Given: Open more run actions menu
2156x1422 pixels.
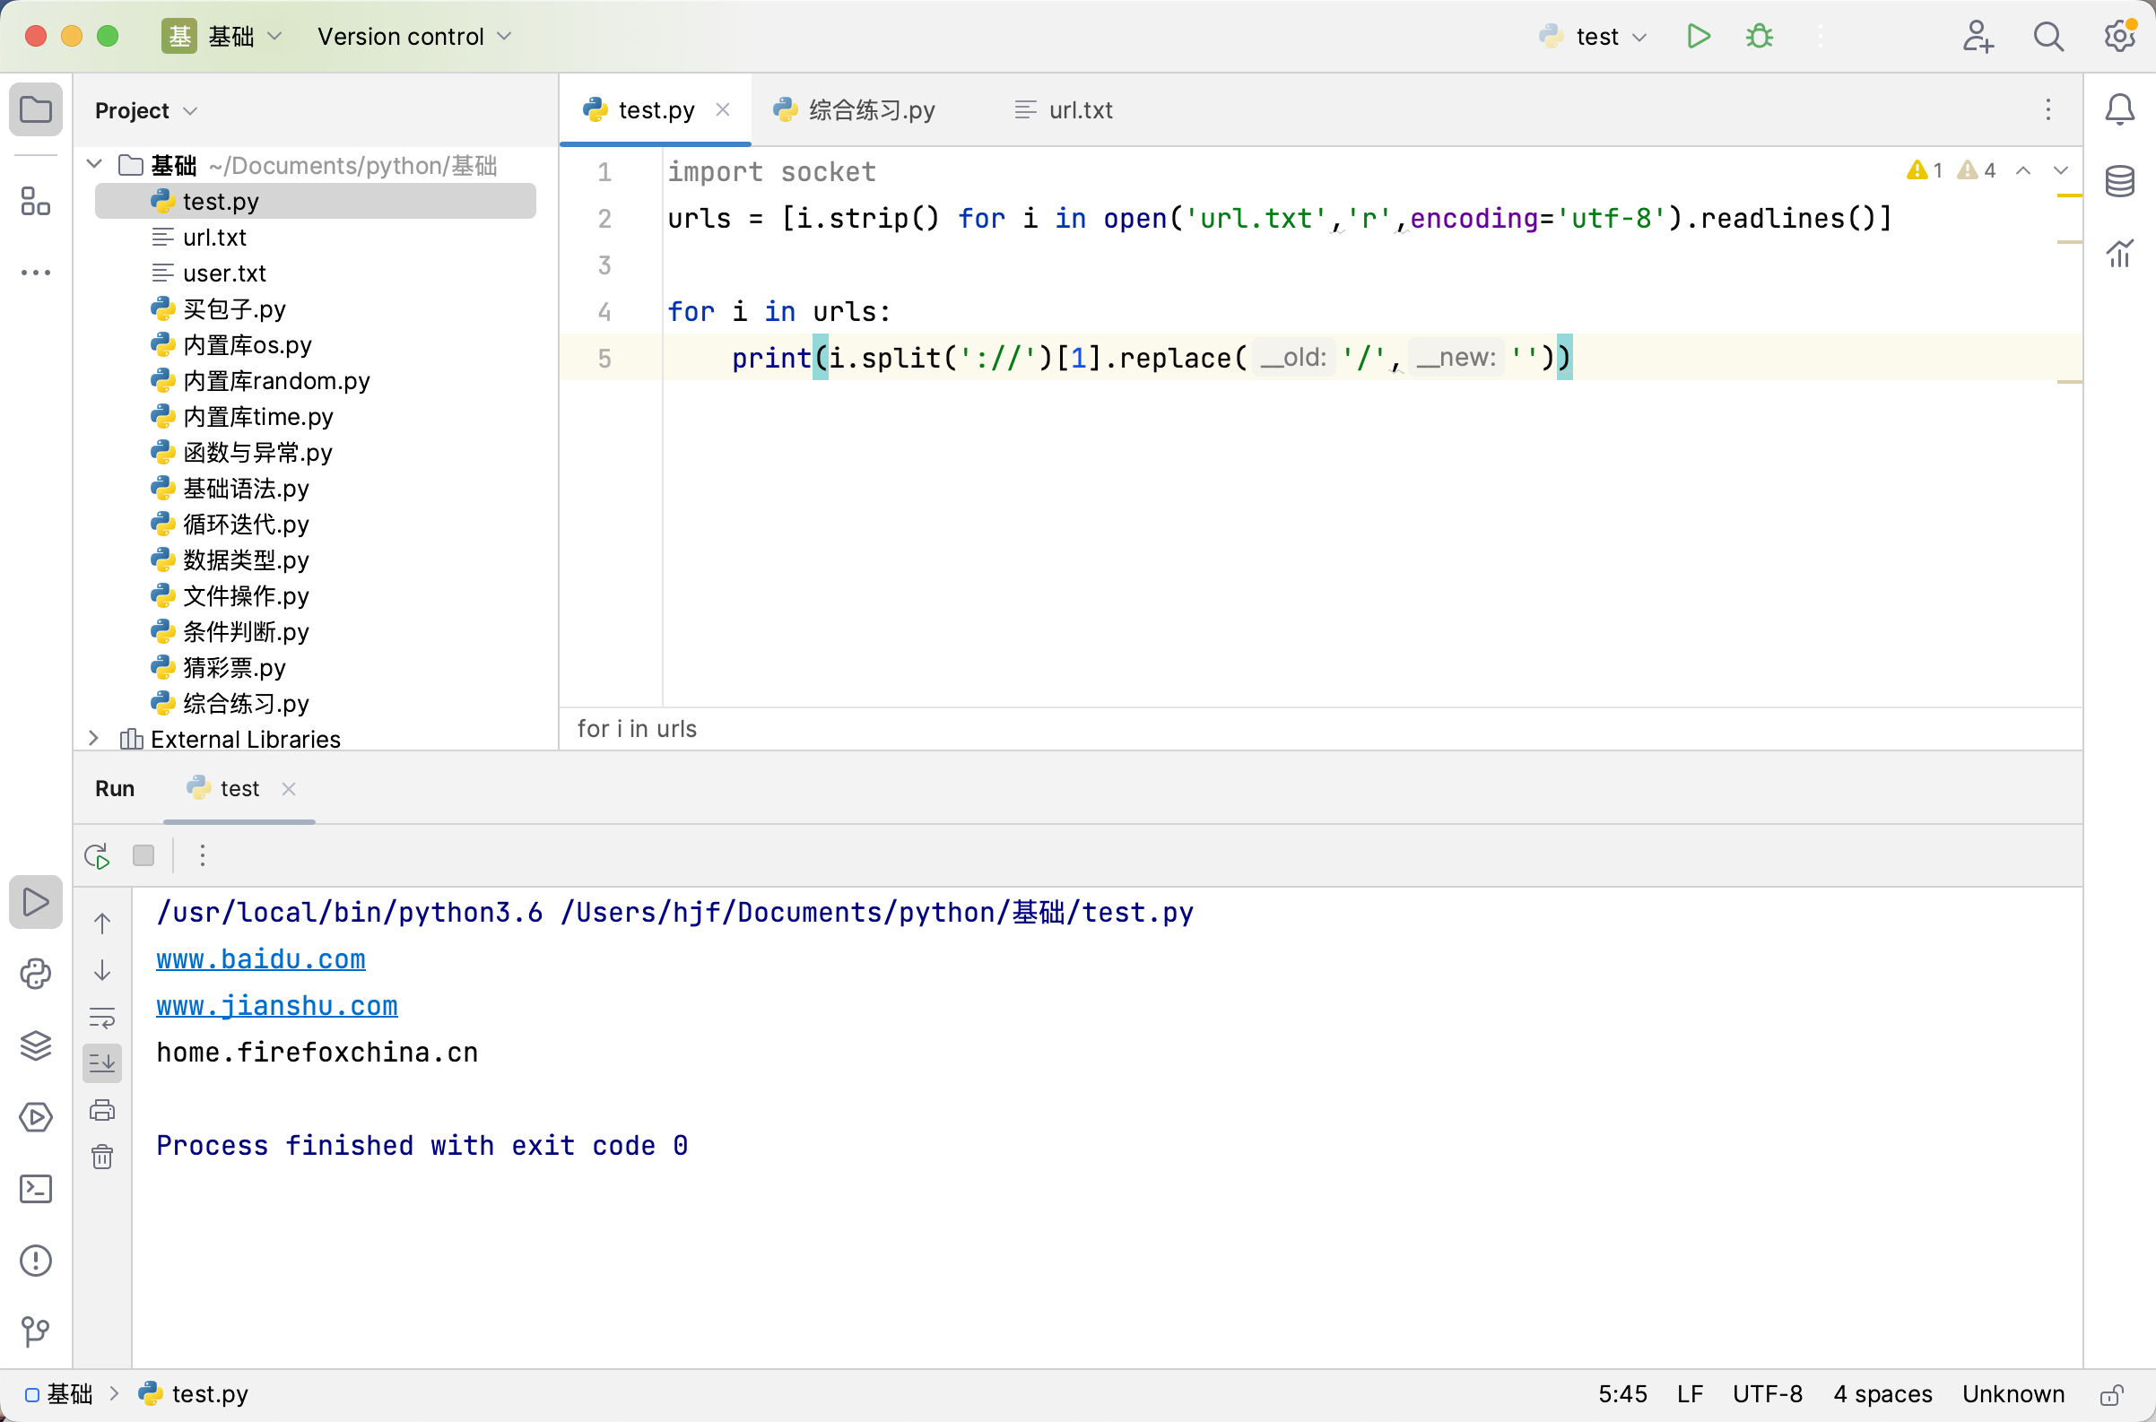Looking at the screenshot, I should [x=1820, y=36].
